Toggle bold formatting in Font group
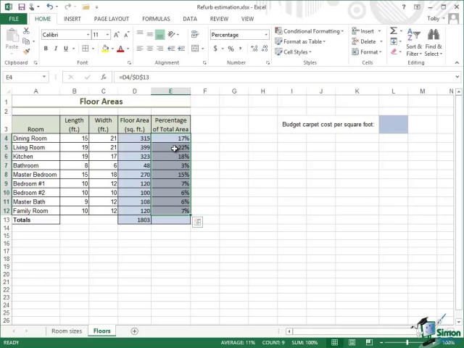 [46, 49]
